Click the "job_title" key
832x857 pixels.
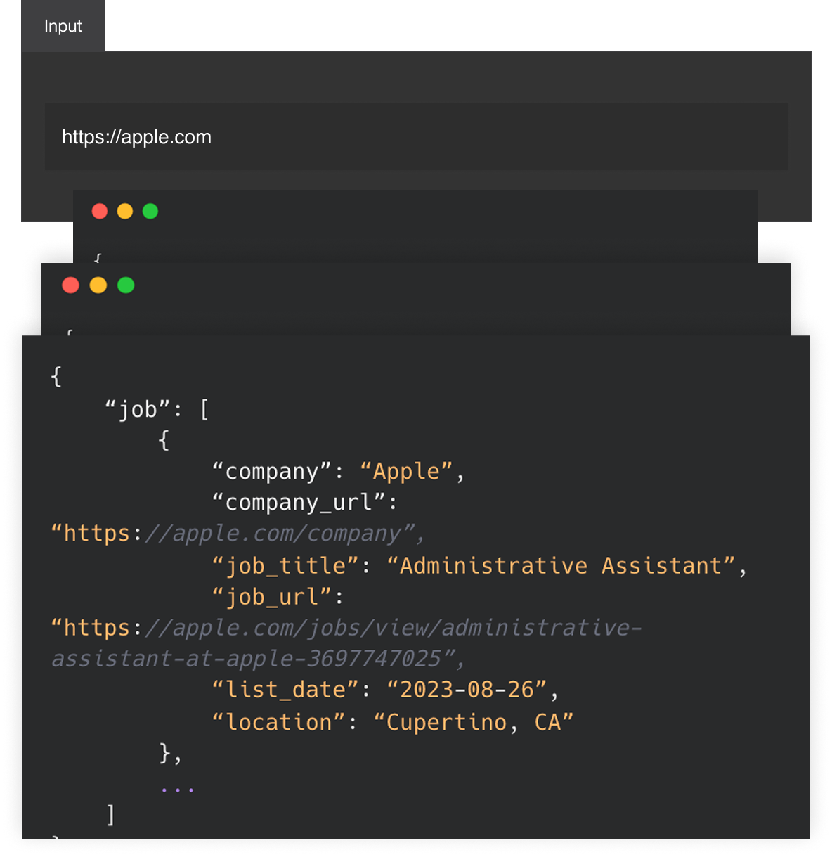pyautogui.click(x=285, y=566)
